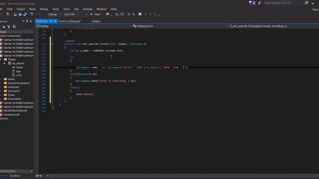Open the Test menu
This screenshot has width=319, height=179.
click(76, 9)
